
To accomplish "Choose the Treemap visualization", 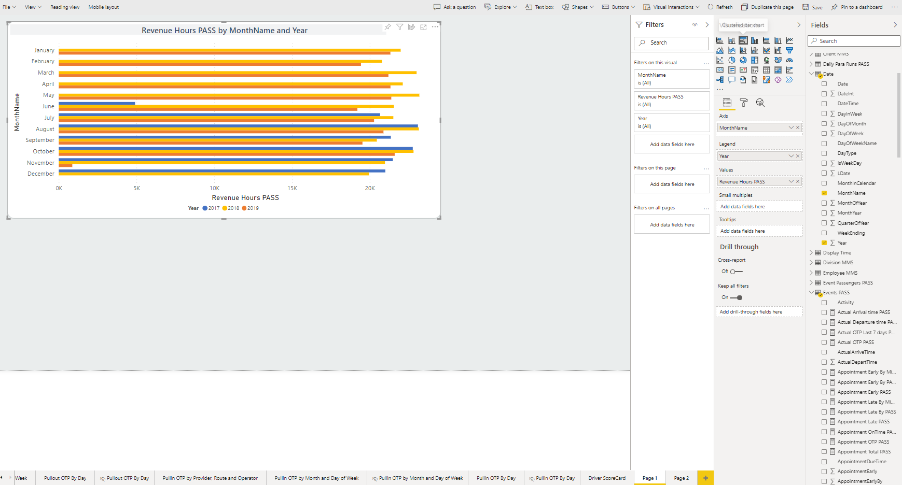I will 755,60.
